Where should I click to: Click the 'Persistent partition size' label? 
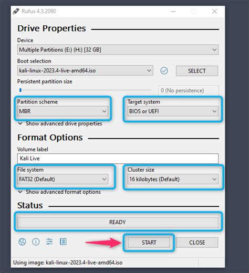click(x=45, y=81)
